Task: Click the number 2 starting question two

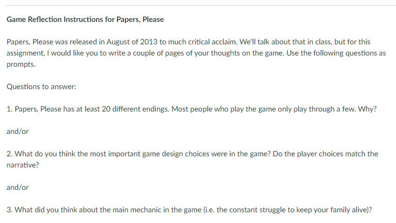Action: pos(9,154)
